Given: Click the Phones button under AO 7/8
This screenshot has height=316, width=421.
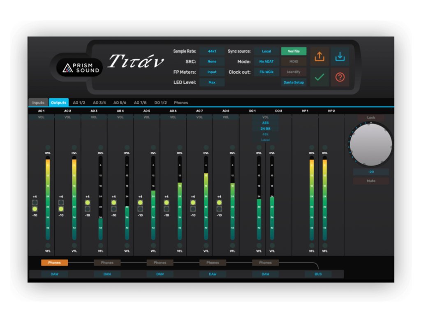Looking at the screenshot, I should pyautogui.click(x=213, y=263).
